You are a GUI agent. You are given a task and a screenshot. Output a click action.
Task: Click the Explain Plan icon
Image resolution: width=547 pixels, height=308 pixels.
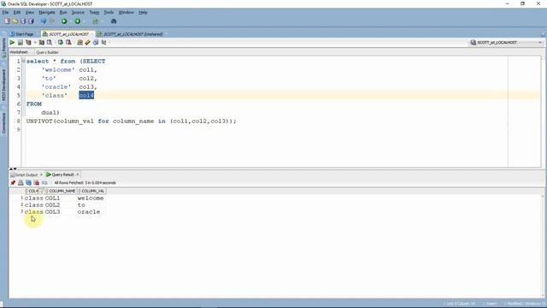(x=28, y=43)
